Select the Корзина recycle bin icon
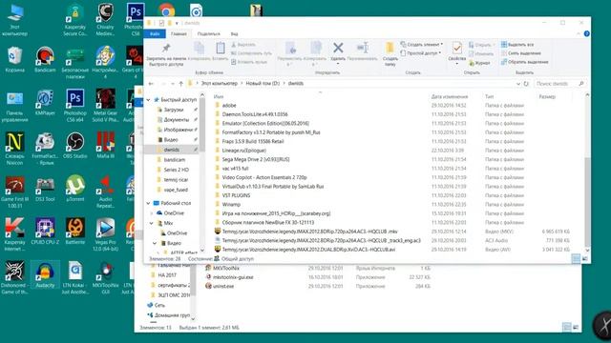Screen dimensions: 611x343 15,59
